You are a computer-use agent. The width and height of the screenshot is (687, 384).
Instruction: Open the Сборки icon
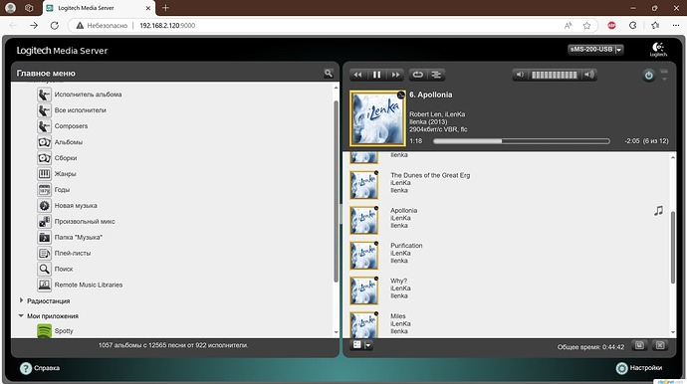point(44,157)
